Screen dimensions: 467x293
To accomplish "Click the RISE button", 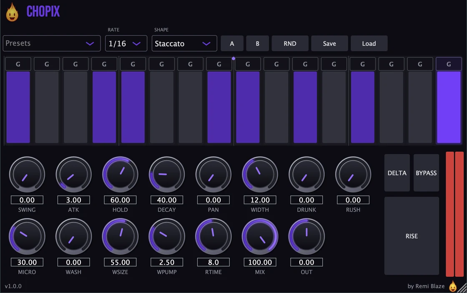I will [x=412, y=236].
